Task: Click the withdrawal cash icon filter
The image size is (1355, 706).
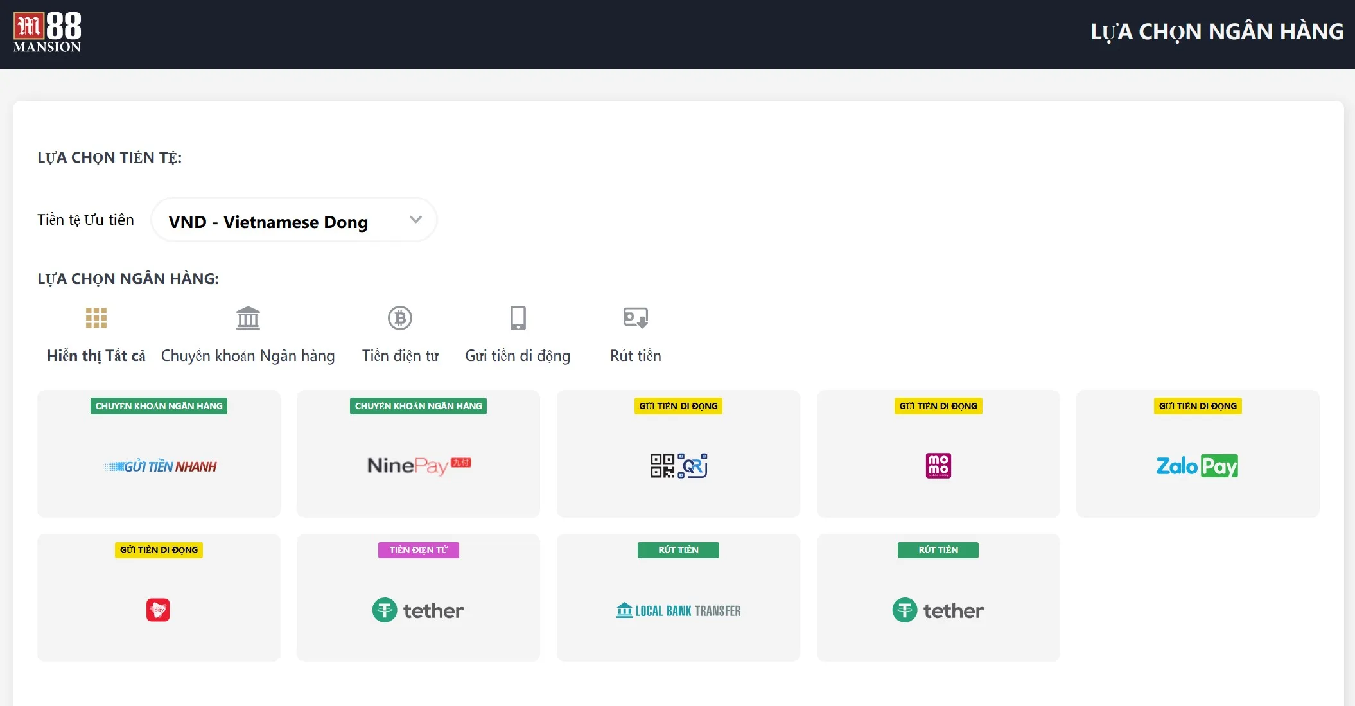Action: tap(636, 317)
